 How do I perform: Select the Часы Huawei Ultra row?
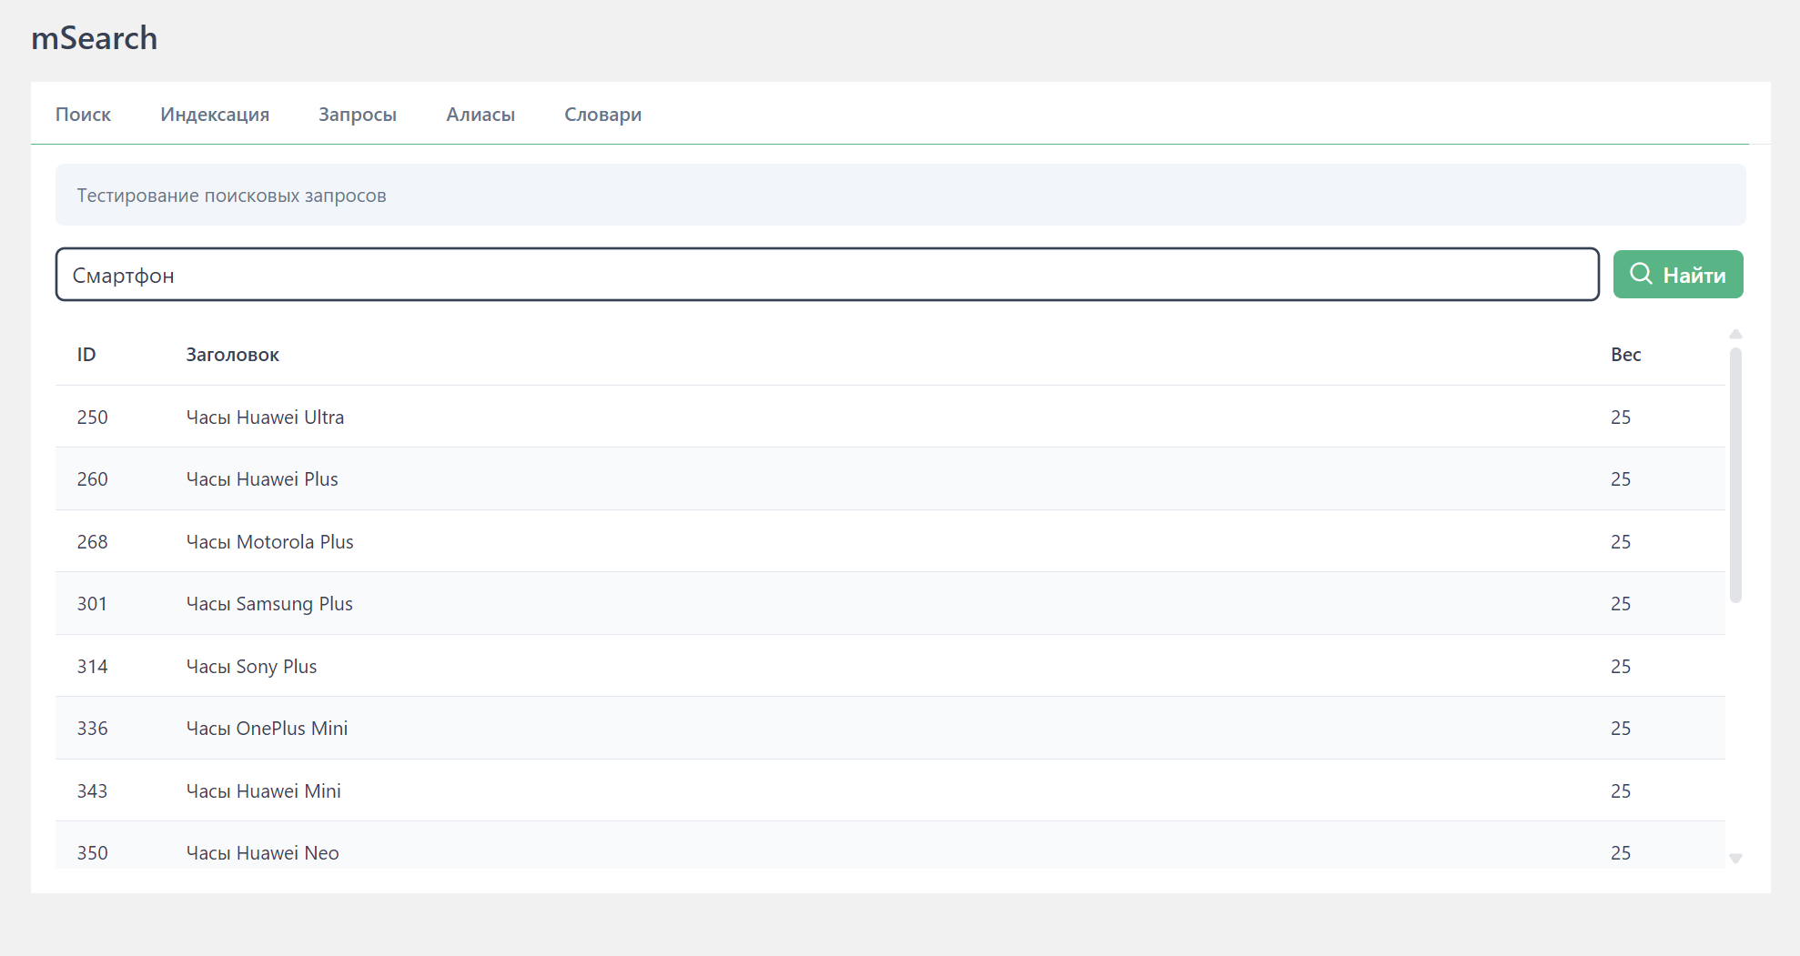(265, 418)
